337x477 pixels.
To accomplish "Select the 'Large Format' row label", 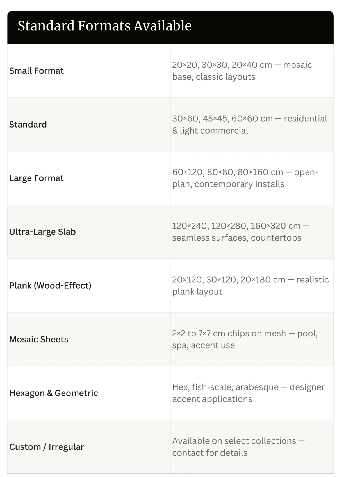I will pyautogui.click(x=37, y=178).
